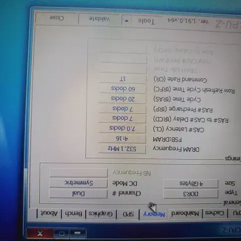Click the Validate button

click(99, 19)
